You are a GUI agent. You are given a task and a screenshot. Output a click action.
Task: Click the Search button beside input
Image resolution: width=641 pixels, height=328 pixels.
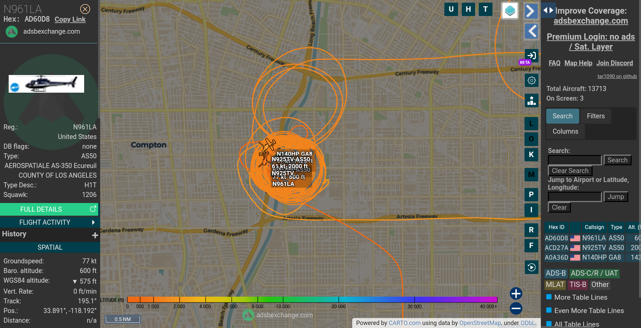tap(617, 160)
